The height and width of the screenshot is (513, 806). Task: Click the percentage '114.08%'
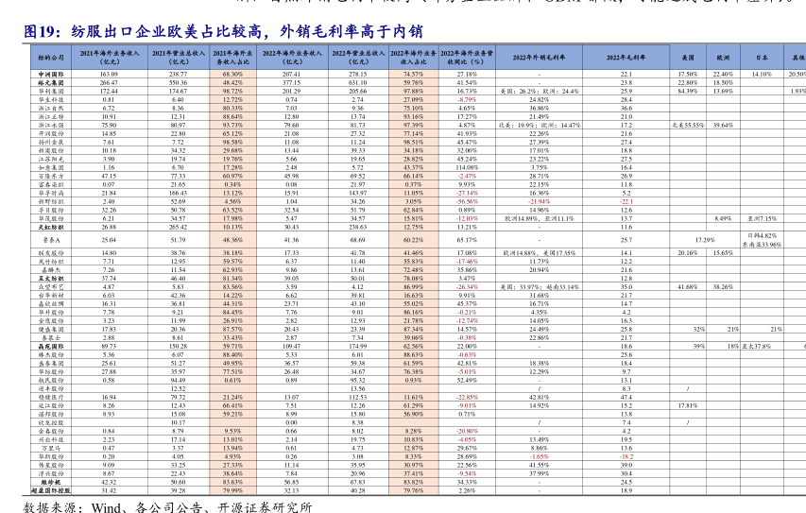coord(467,167)
